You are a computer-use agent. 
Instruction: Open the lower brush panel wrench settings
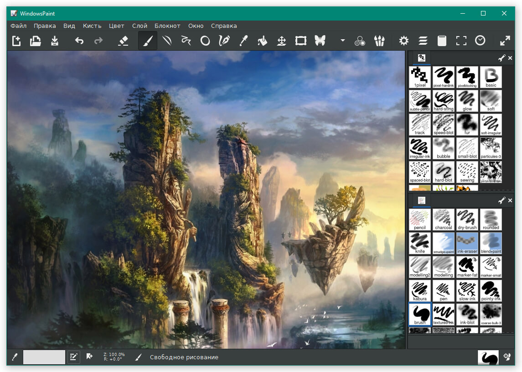(501, 200)
